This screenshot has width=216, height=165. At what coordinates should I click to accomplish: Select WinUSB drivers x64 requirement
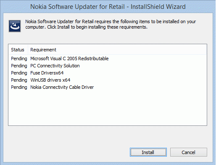[x=50, y=80]
